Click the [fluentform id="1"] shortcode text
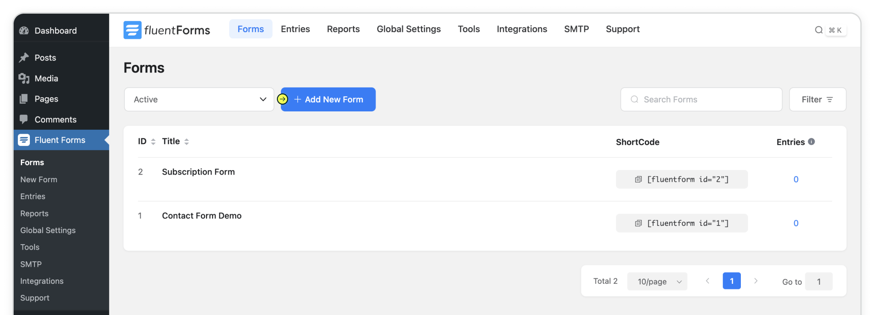The image size is (874, 315). (688, 223)
